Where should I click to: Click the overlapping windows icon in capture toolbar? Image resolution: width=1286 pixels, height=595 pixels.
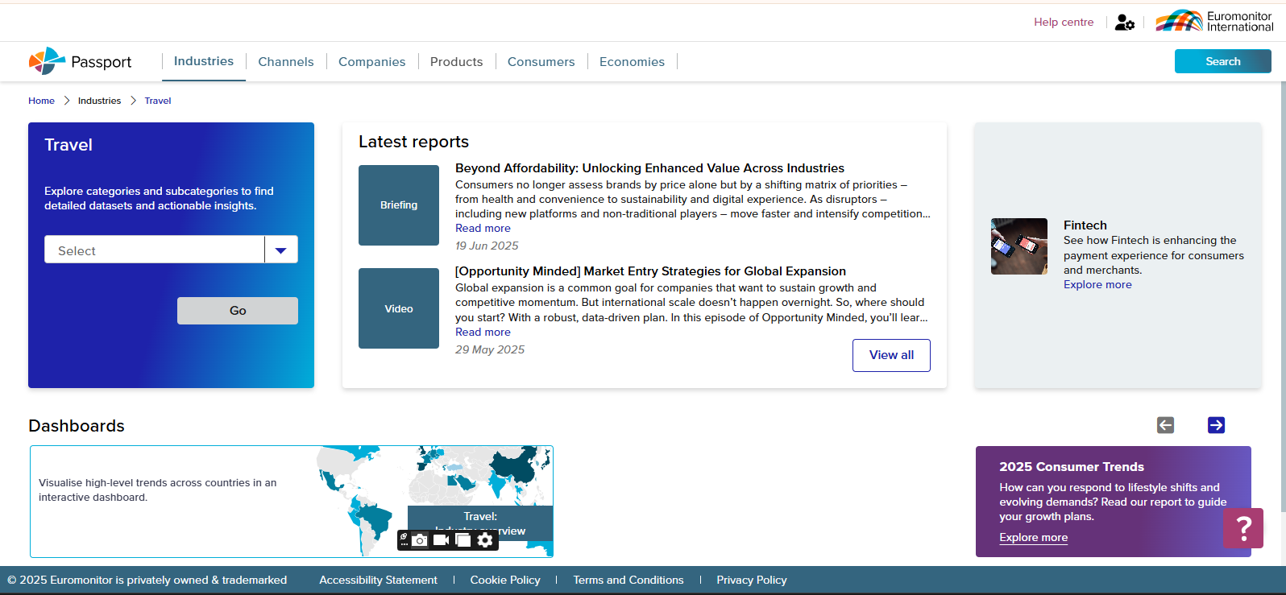[x=463, y=540]
